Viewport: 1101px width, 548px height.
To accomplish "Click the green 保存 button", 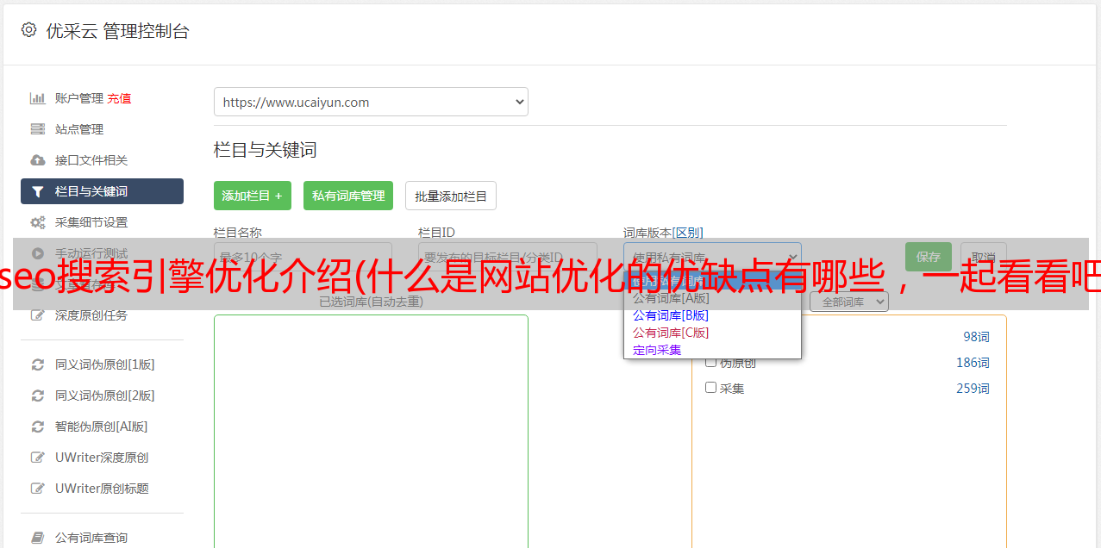I will click(929, 257).
